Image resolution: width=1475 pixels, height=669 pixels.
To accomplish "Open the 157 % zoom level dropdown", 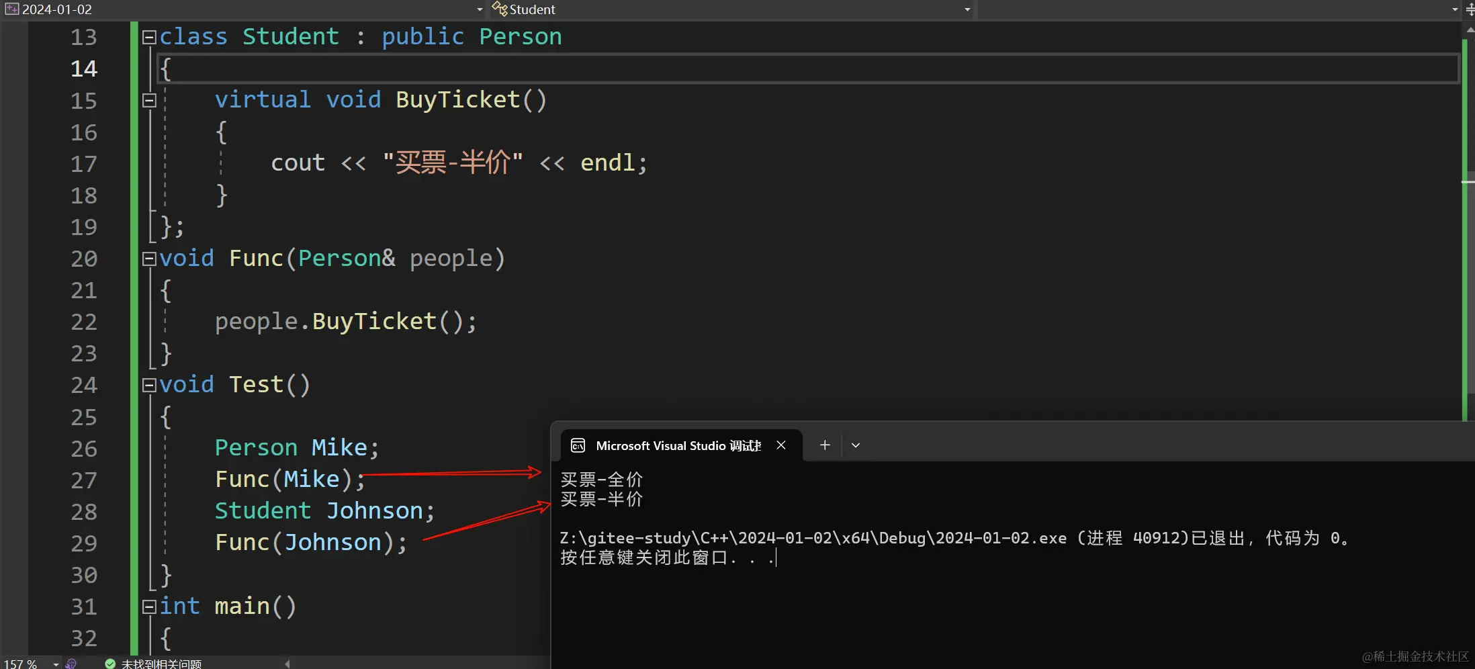I will [56, 664].
